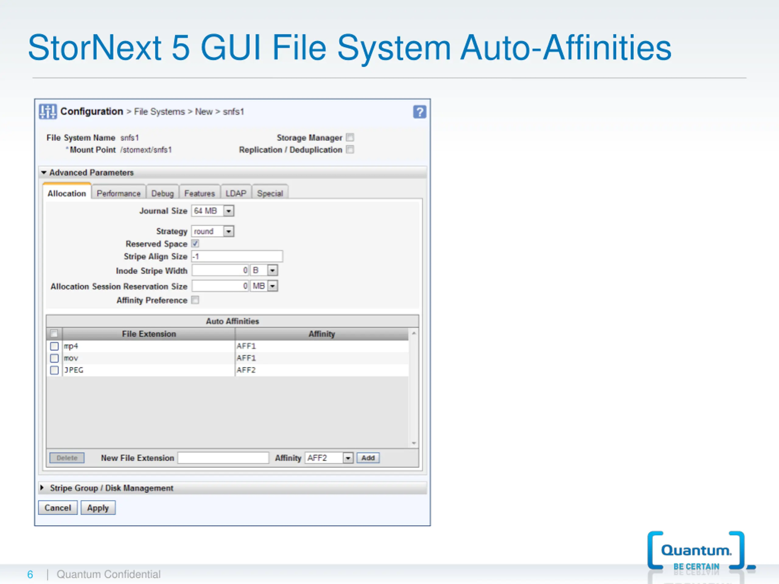
Task: Switch to the Features tab
Action: point(200,193)
